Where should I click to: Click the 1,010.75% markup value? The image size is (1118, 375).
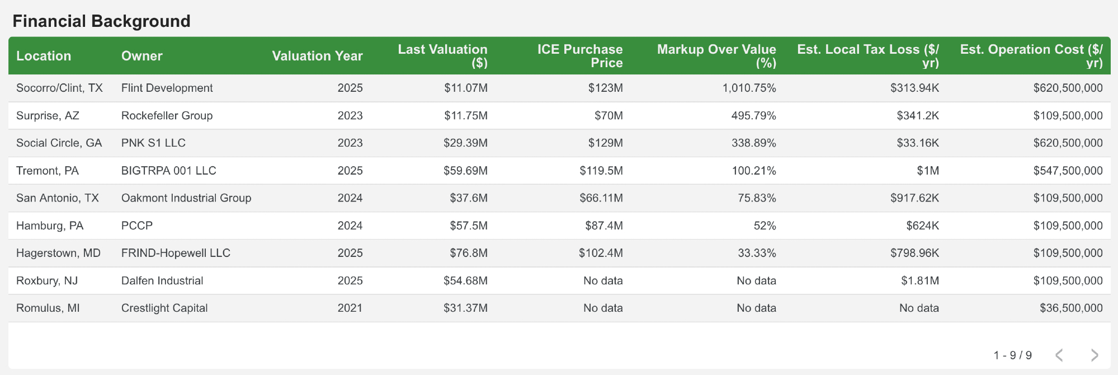click(749, 88)
